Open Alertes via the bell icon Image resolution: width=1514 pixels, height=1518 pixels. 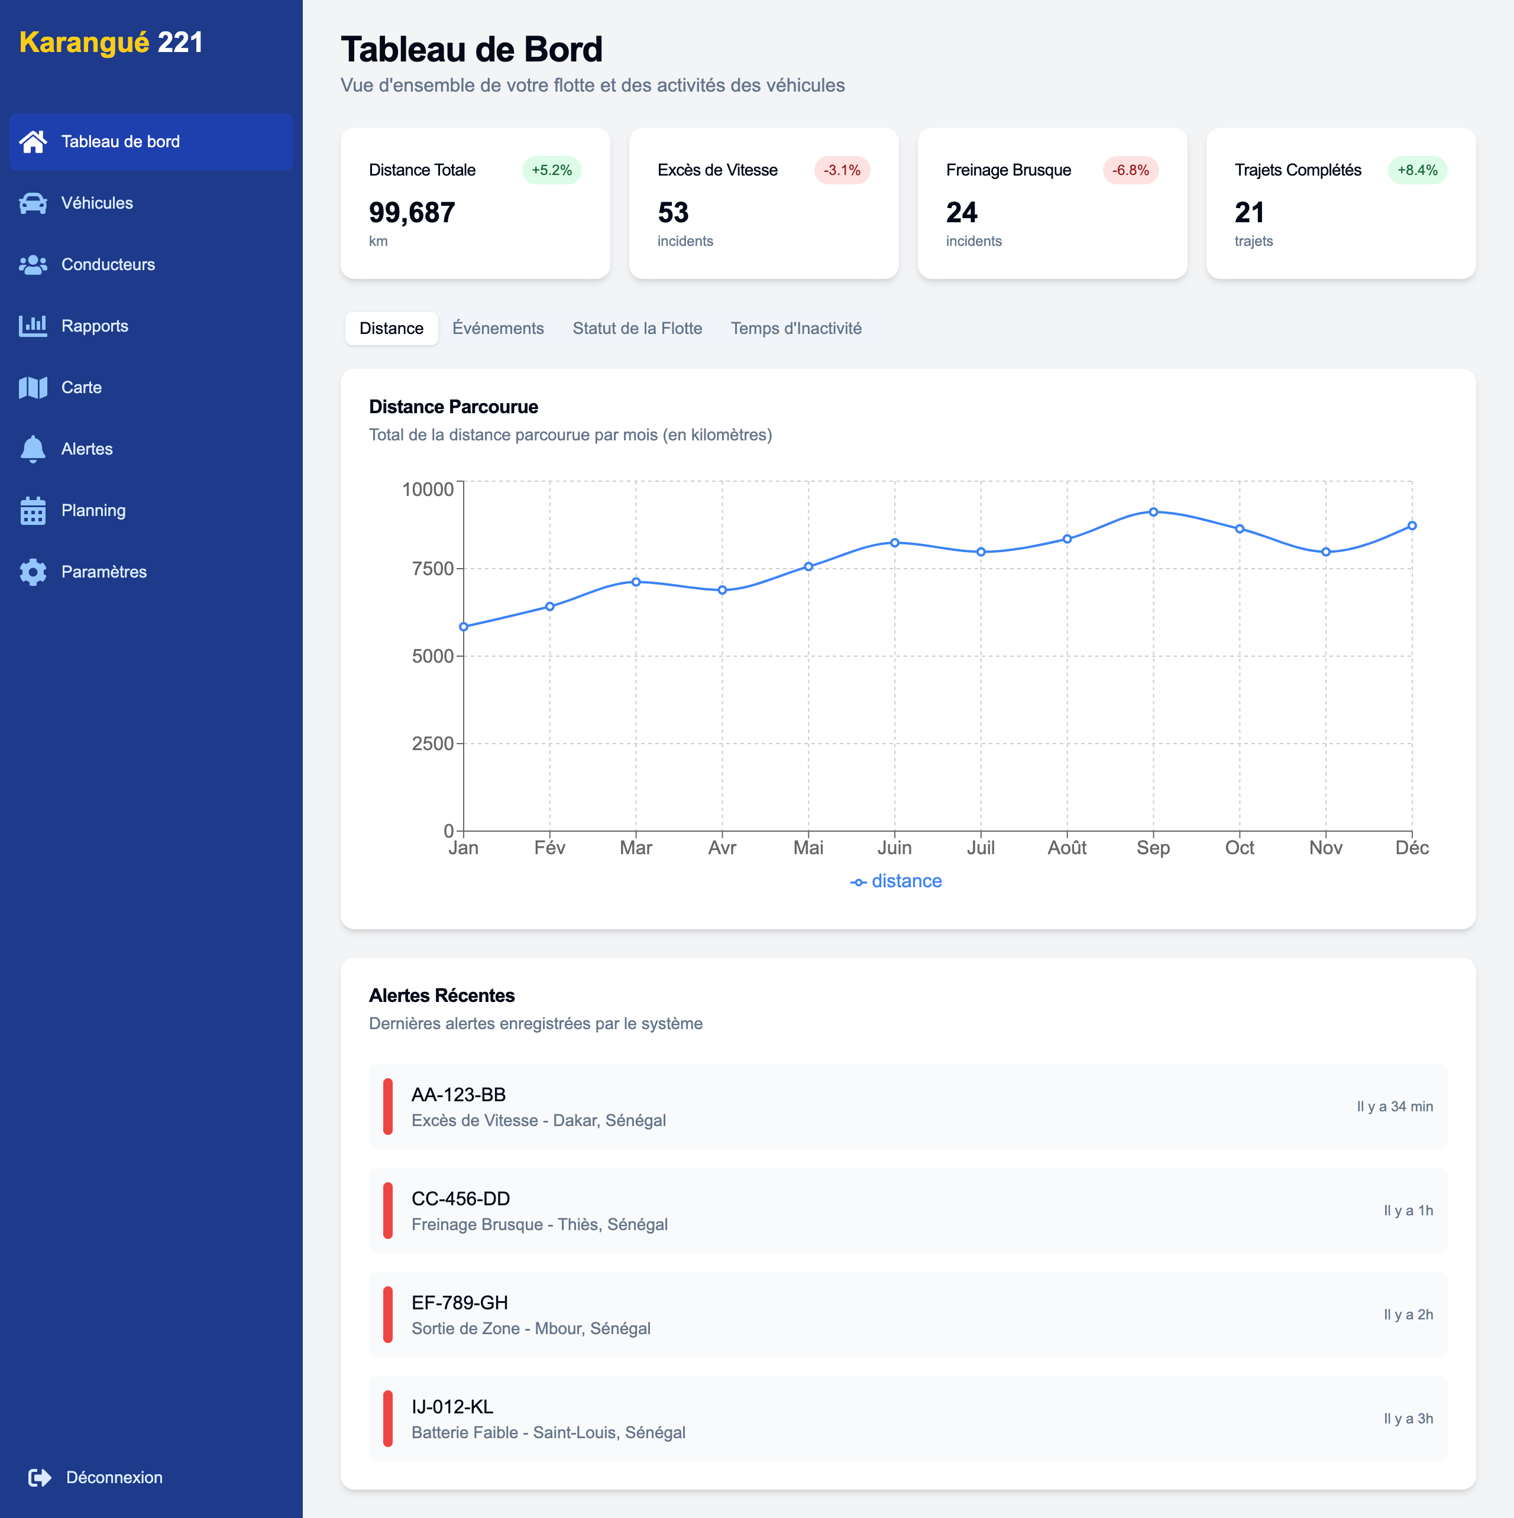(33, 449)
